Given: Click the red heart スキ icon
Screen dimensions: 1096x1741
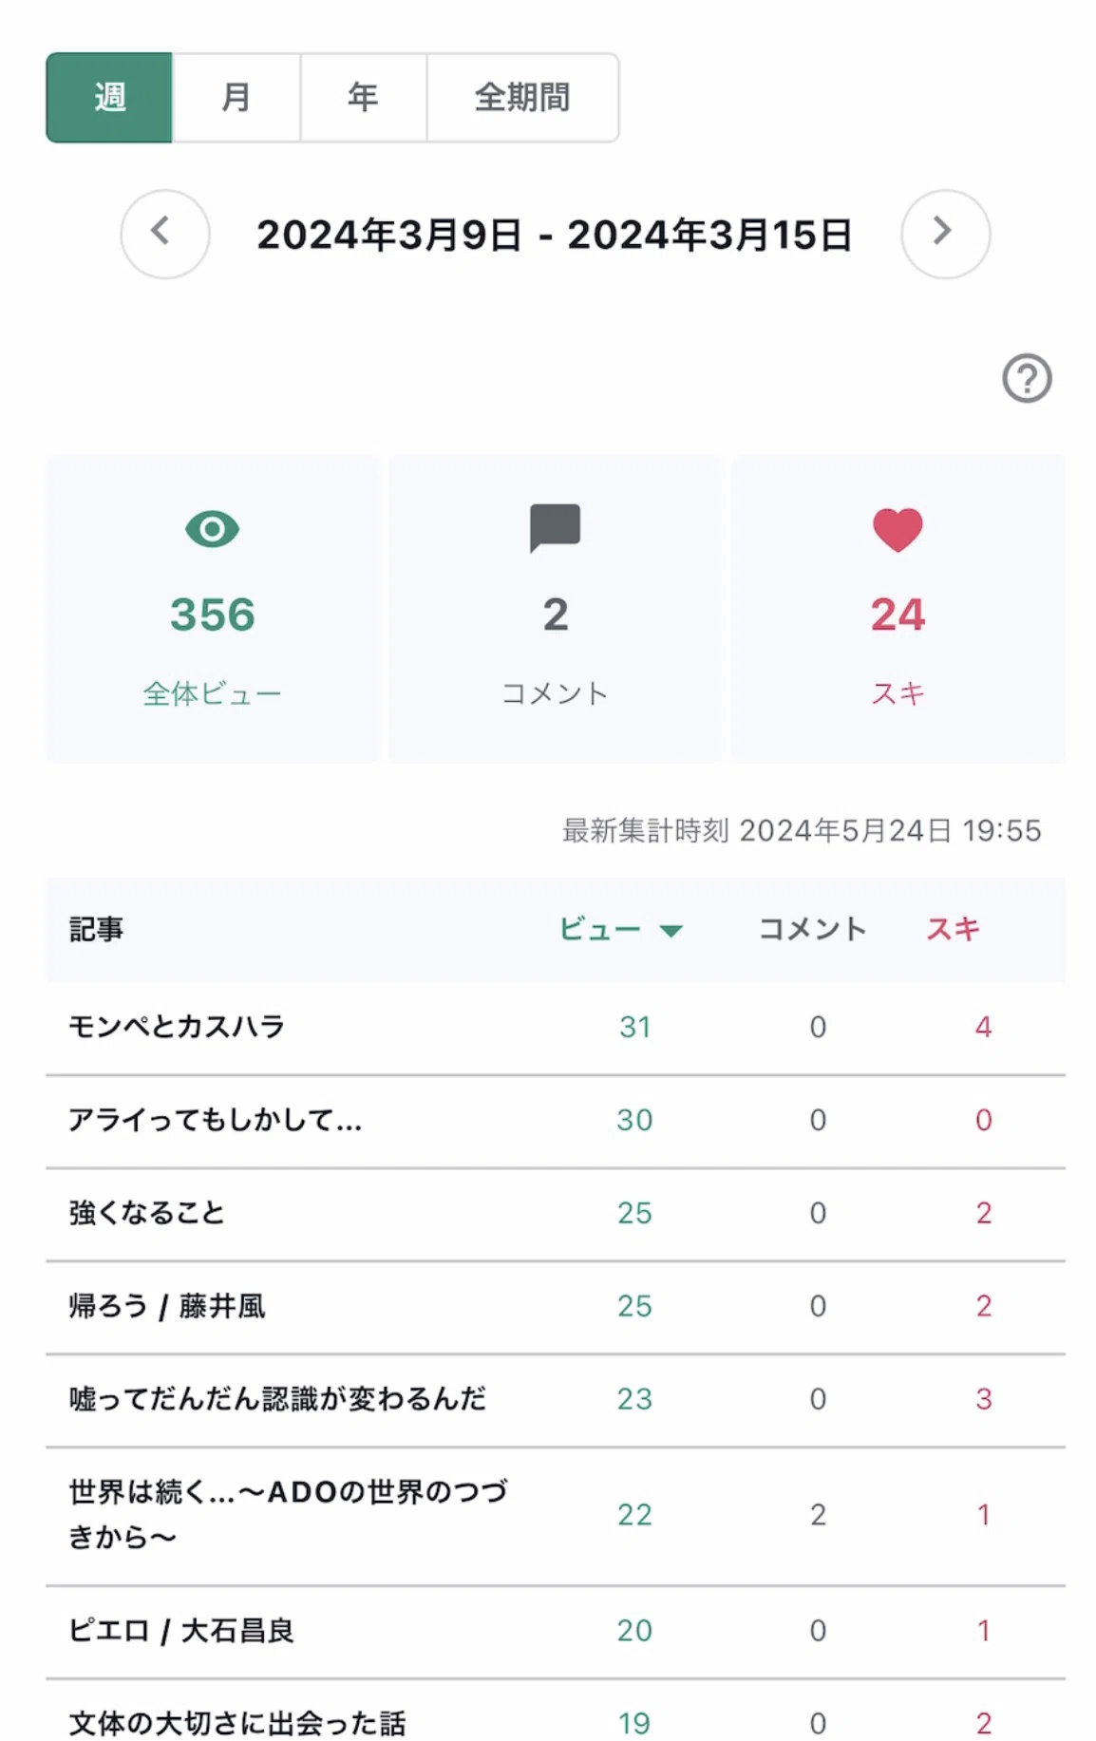Looking at the screenshot, I should (x=898, y=530).
